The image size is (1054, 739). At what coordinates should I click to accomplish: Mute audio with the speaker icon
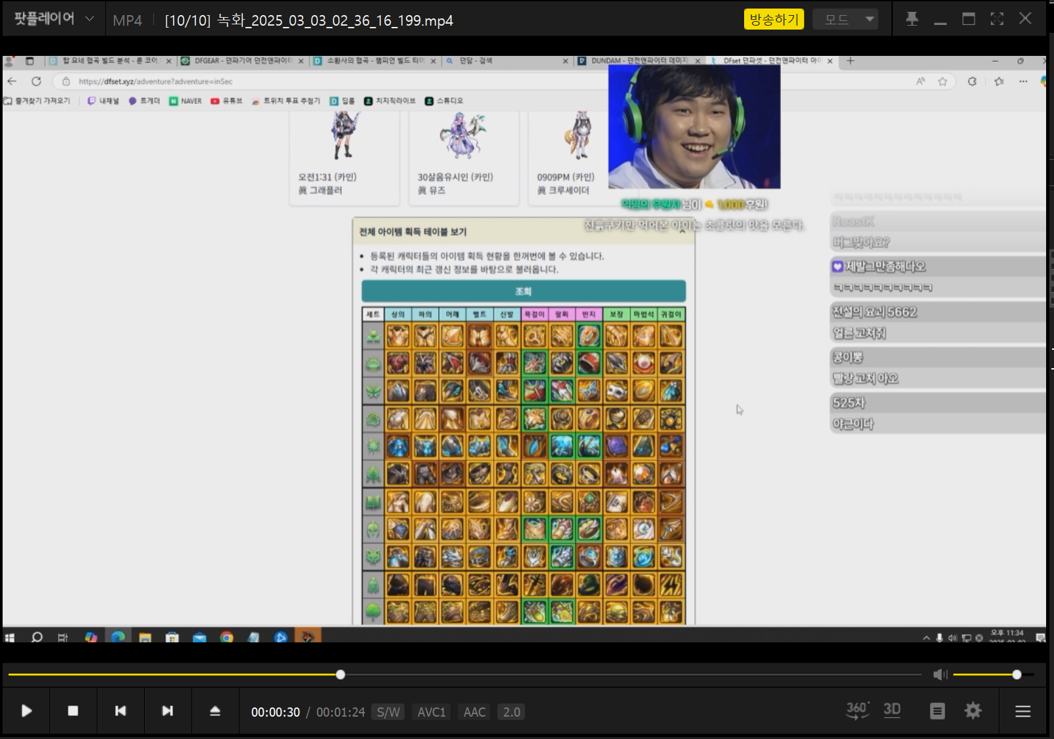point(940,675)
